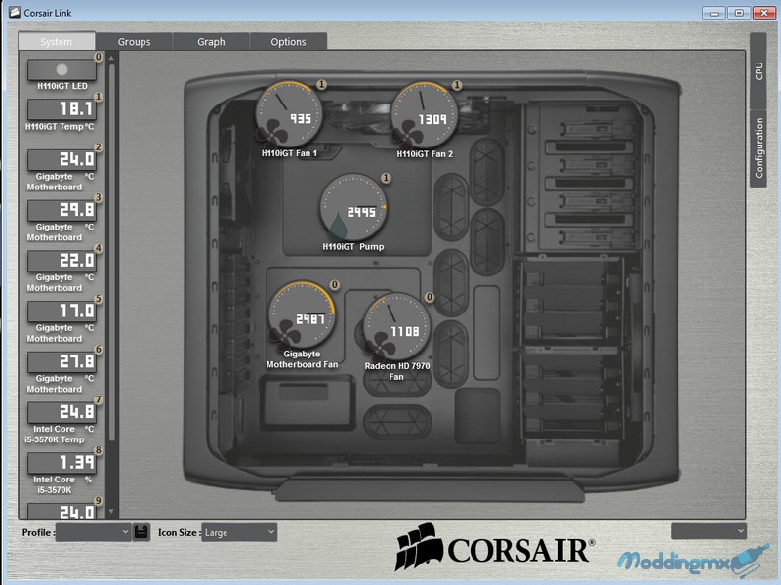This screenshot has width=781, height=585.
Task: Go to the Options tab
Action: pyautogui.click(x=288, y=41)
